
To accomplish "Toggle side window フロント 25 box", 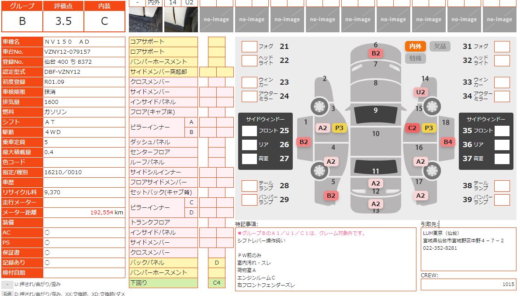I will tap(250, 131).
